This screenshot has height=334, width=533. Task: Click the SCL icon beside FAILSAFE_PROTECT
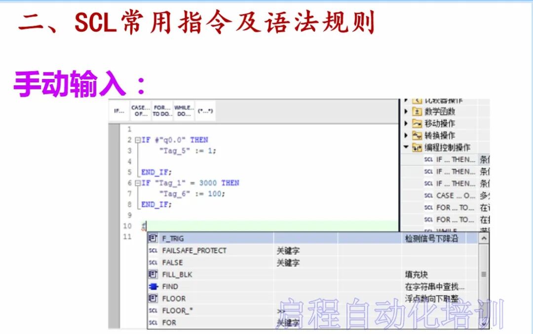(x=153, y=251)
